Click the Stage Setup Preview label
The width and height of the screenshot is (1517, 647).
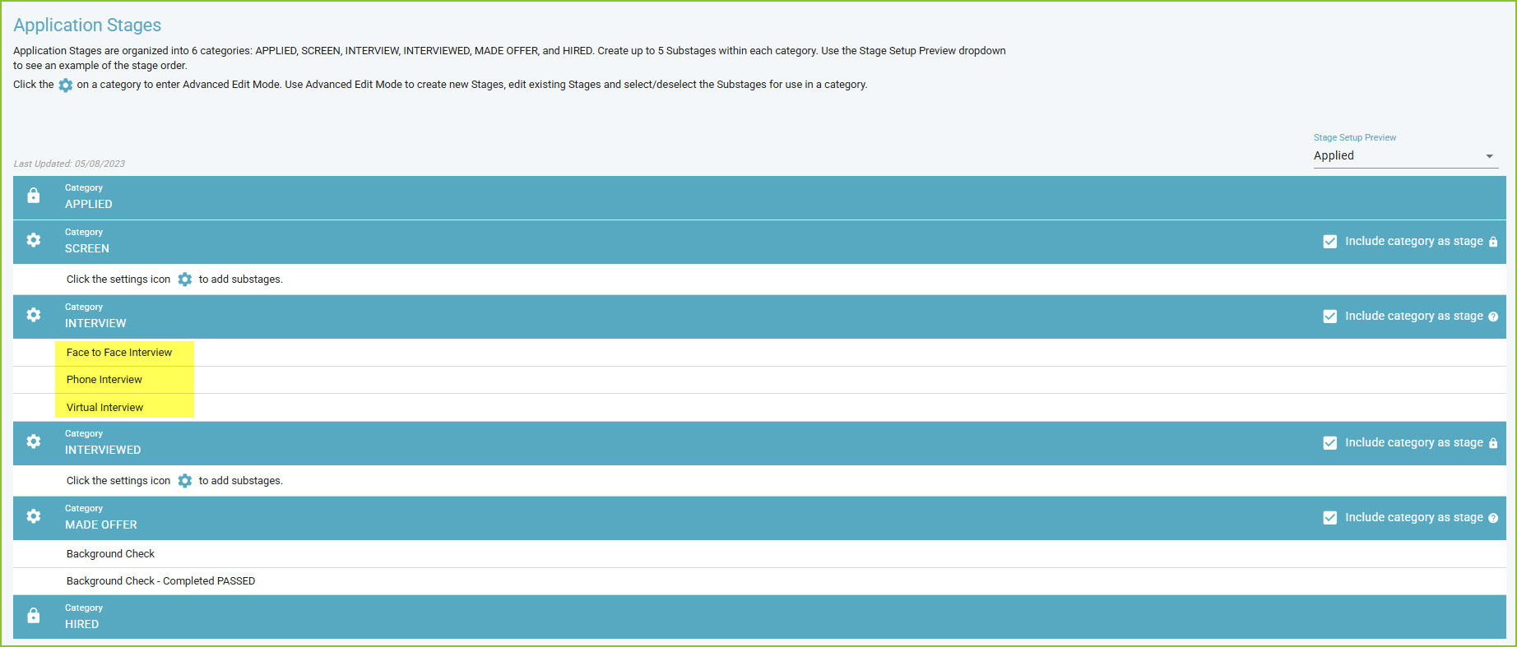click(1354, 137)
